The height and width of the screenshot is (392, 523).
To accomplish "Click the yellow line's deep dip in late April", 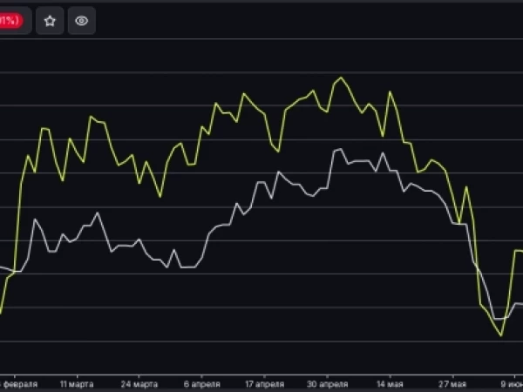I will (278, 152).
